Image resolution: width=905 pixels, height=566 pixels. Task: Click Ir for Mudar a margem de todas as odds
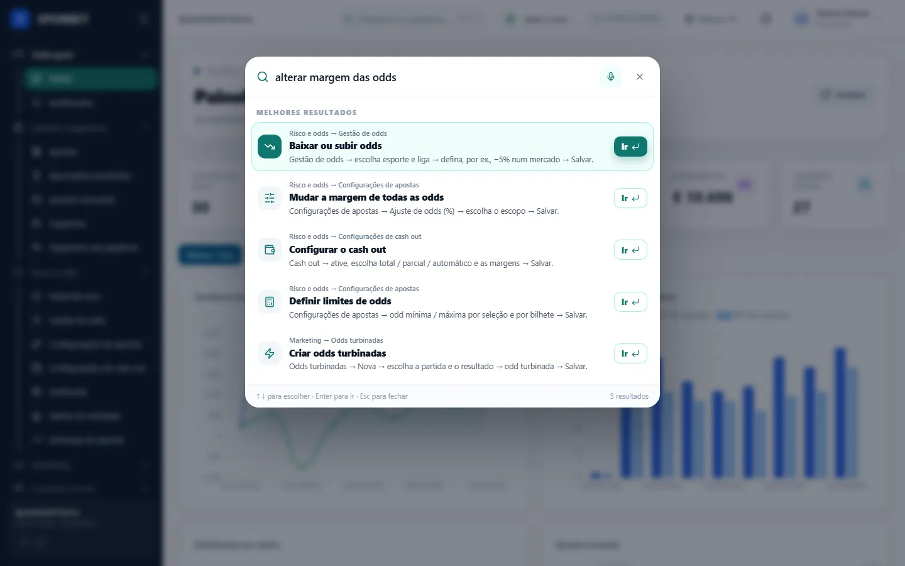(630, 198)
